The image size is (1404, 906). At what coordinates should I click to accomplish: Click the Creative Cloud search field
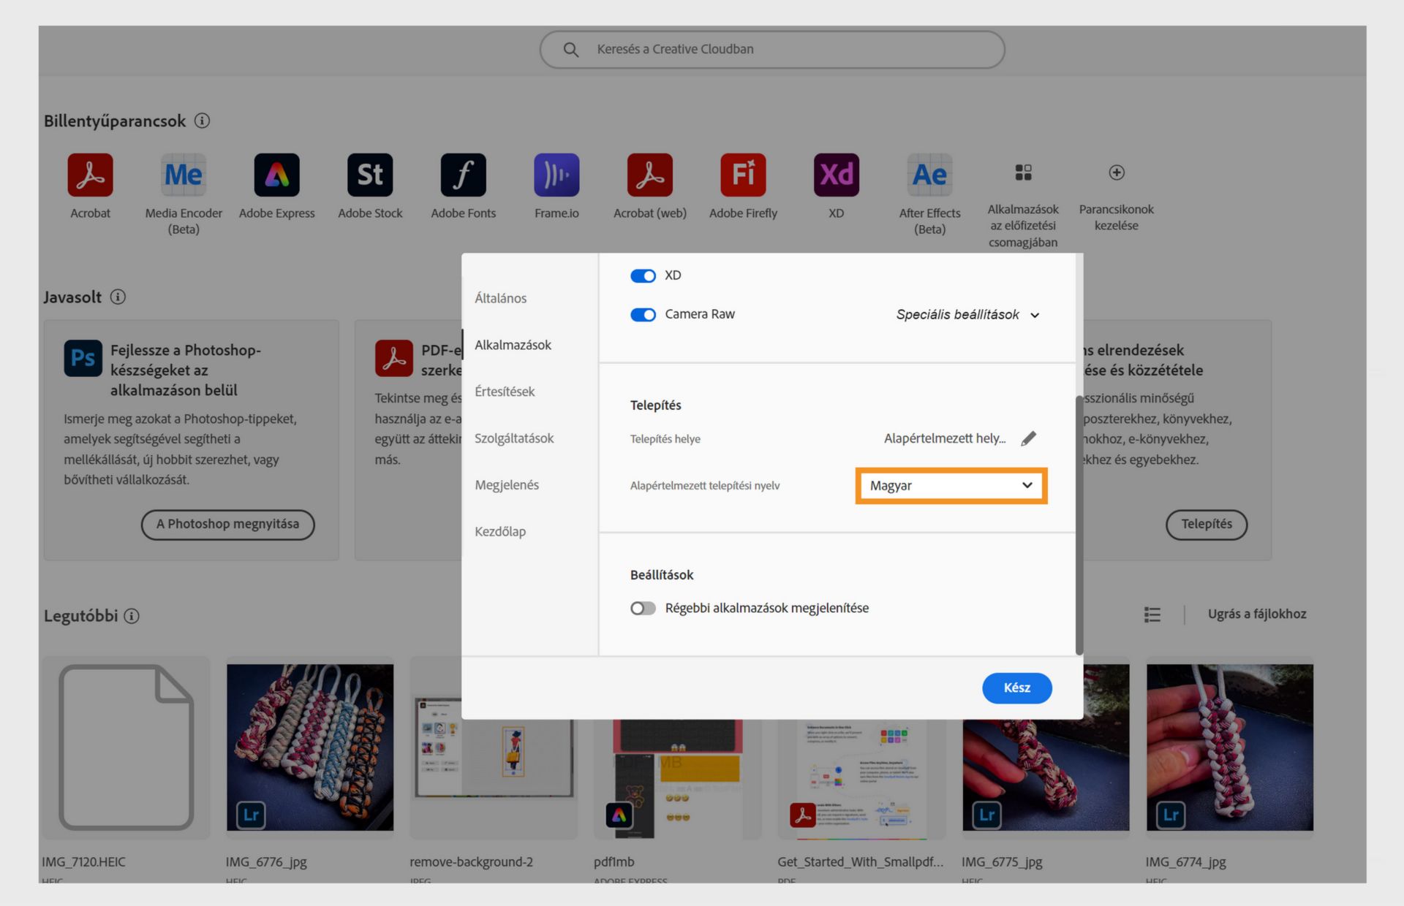point(772,50)
